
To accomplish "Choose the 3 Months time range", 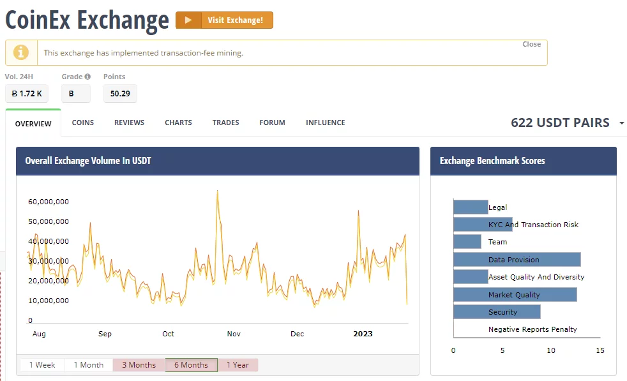I will point(139,365).
